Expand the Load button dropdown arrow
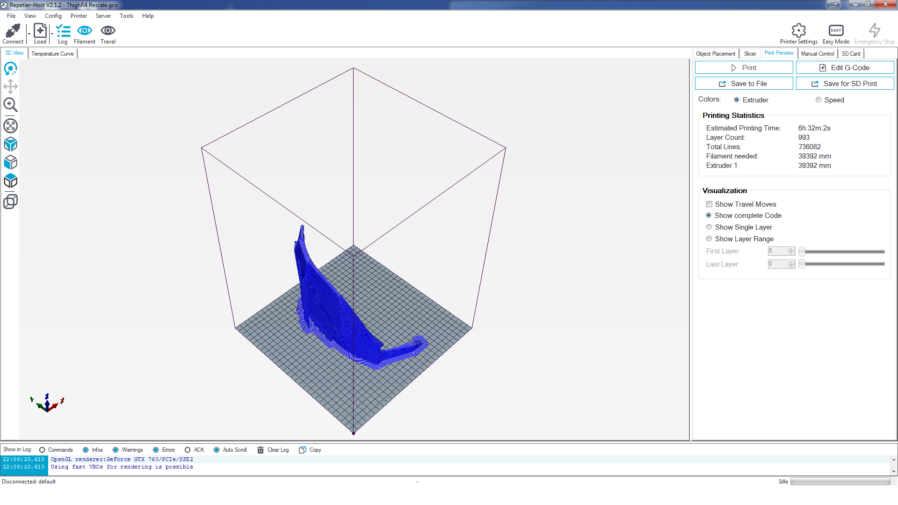 click(x=52, y=34)
